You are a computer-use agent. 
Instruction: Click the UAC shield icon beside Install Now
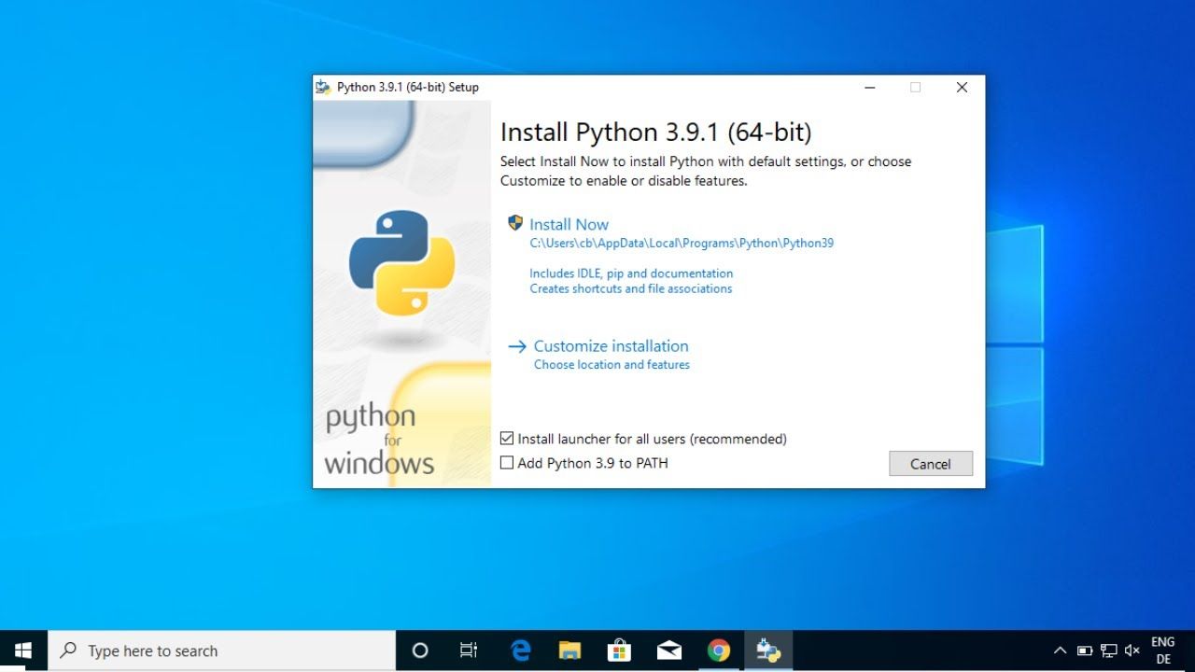pos(515,223)
